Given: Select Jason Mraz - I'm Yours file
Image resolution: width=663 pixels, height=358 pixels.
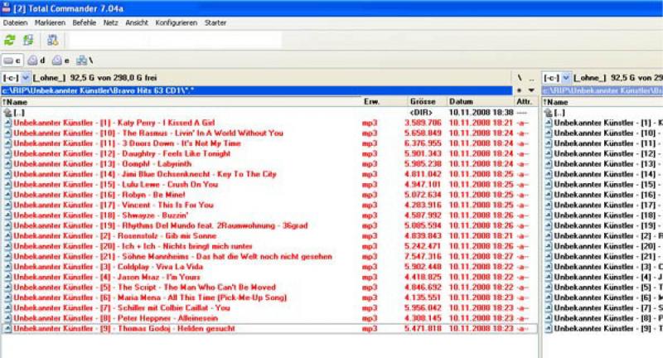Looking at the screenshot, I should pos(270,278).
